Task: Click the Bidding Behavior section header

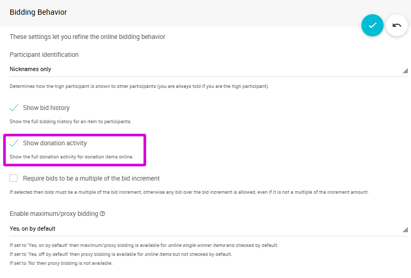Action: coord(38,12)
